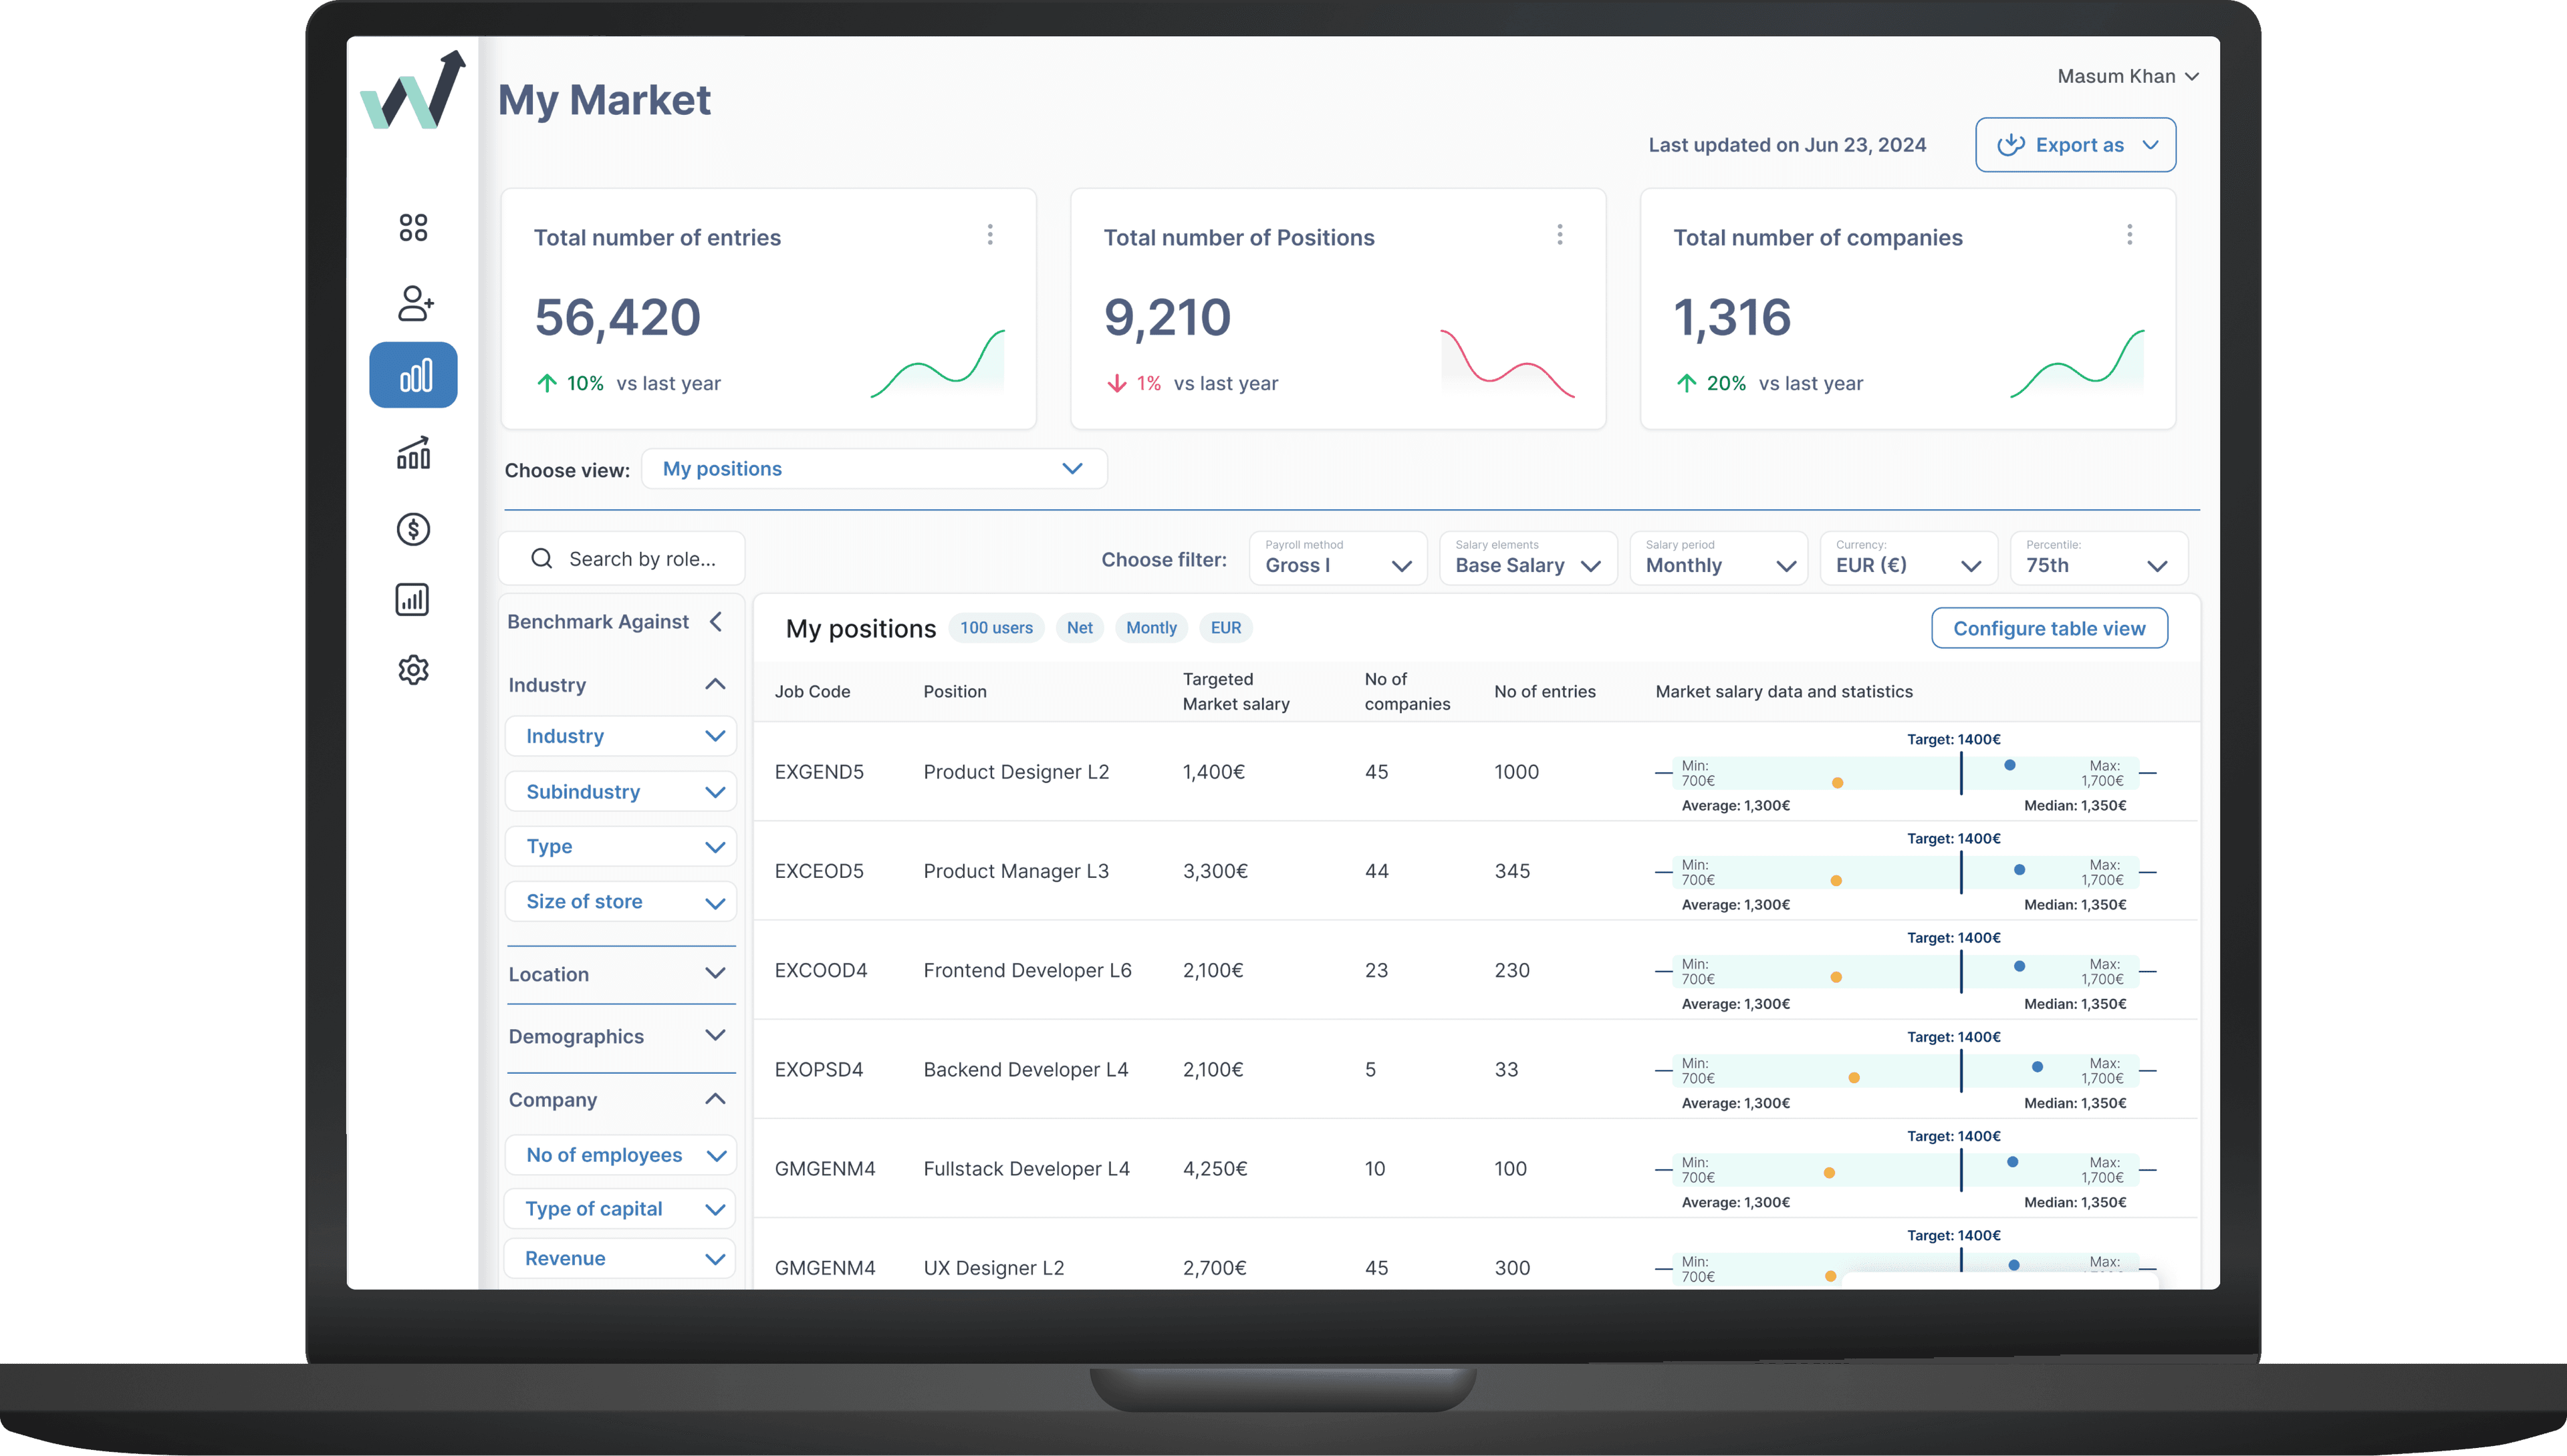Viewport: 2567px width, 1456px height.
Task: Open the dashboard grid icon in sidebar
Action: (x=413, y=227)
